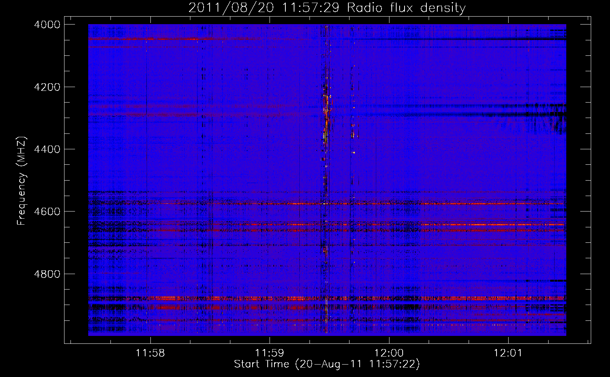
Task: Click the 12:01 time axis label
Action: coord(508,353)
